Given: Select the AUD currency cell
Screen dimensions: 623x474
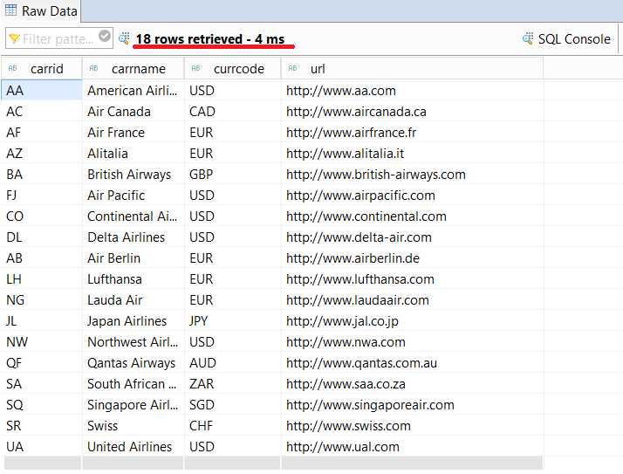Looking at the screenshot, I should (x=232, y=362).
